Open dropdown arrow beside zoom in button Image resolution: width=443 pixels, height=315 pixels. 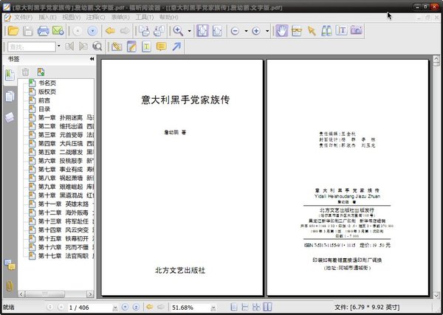tap(267, 31)
